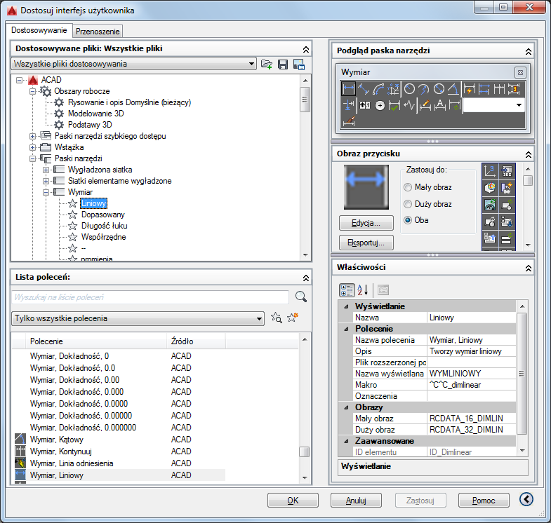Select Oba radio button

408,220
